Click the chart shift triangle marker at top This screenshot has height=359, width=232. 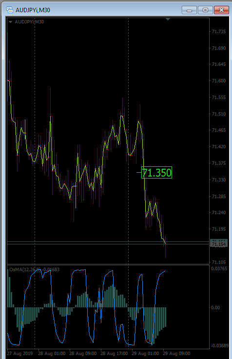[x=168, y=19]
